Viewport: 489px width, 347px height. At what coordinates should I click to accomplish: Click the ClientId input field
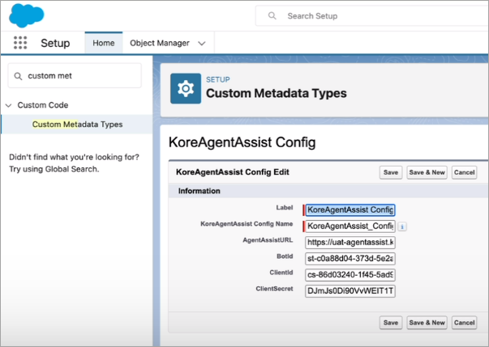(x=350, y=275)
